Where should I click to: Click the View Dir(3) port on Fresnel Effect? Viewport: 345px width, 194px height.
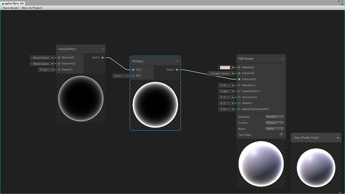pos(59,64)
